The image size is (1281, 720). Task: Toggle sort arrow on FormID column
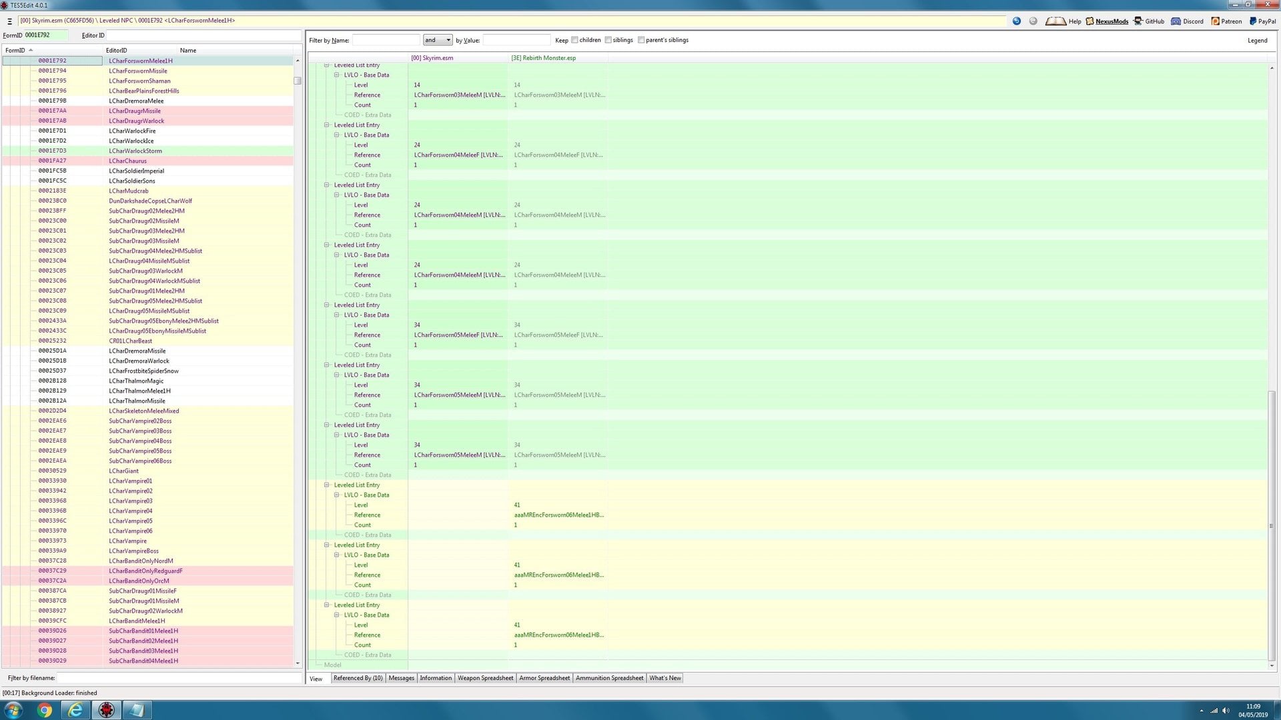31,50
